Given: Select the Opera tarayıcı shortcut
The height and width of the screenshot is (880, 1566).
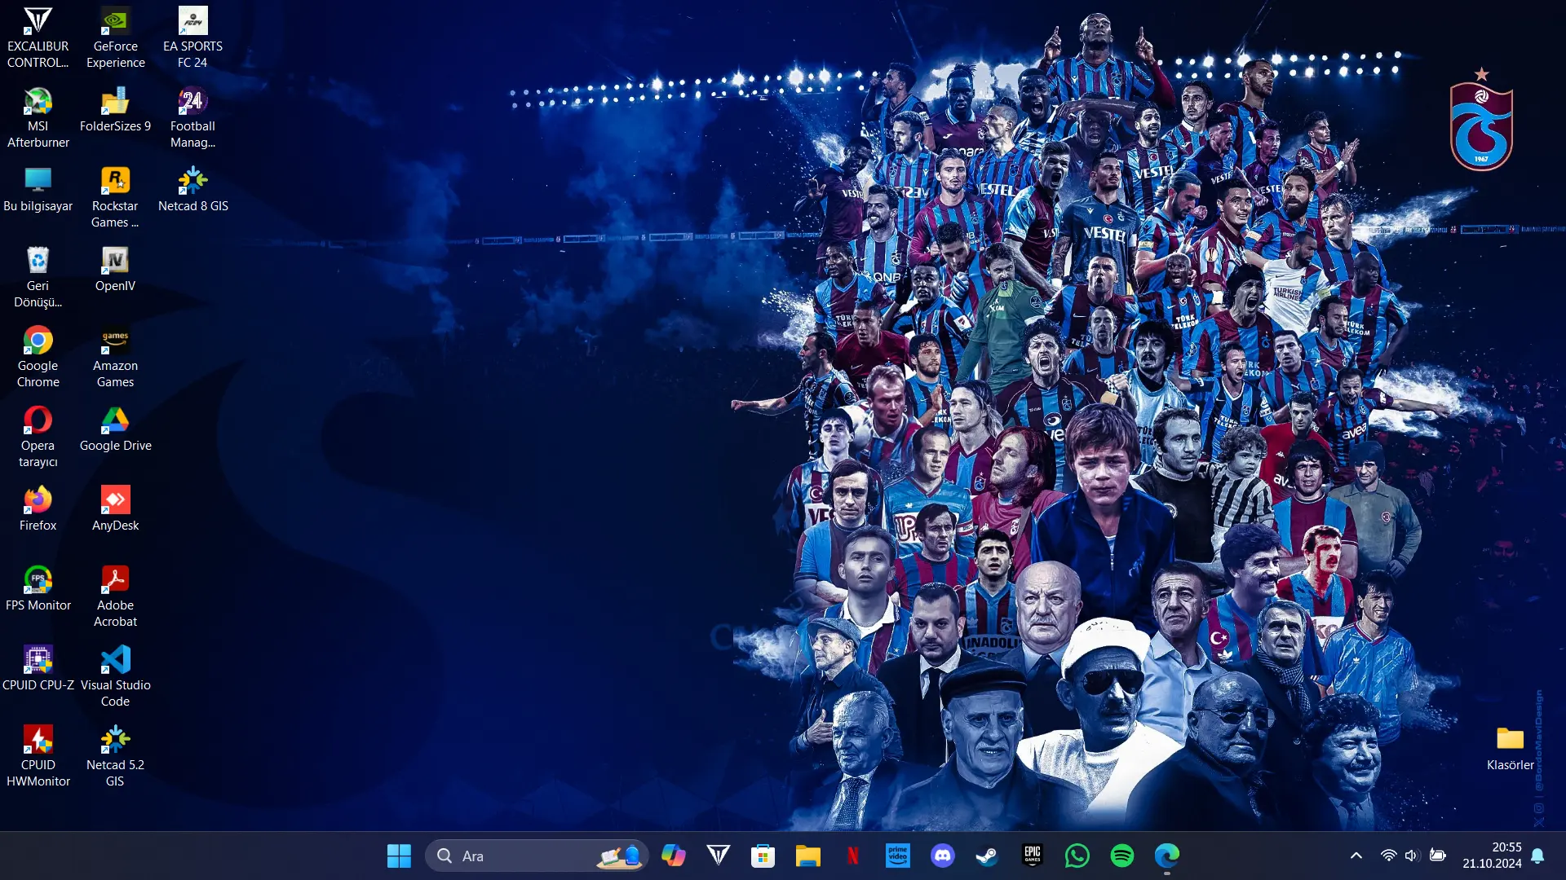Looking at the screenshot, I should coord(38,437).
